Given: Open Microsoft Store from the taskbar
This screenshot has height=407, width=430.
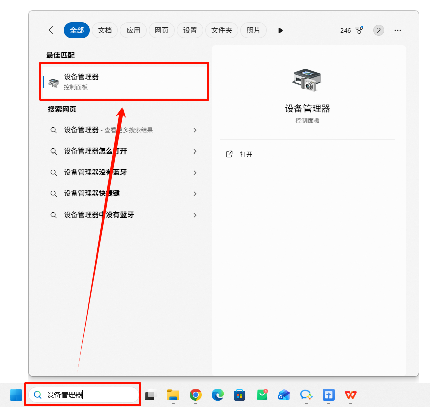Looking at the screenshot, I should 239,394.
